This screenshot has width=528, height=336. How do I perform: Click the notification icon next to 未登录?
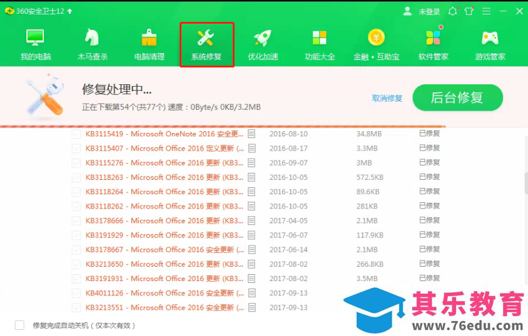[x=453, y=11]
